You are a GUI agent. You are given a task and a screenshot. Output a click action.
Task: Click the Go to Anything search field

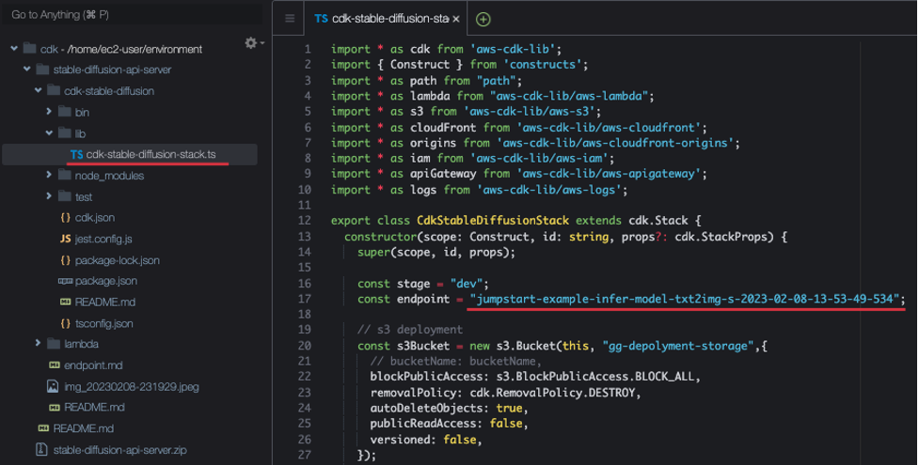tap(132, 15)
